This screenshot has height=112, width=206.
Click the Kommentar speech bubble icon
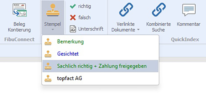tap(188, 10)
